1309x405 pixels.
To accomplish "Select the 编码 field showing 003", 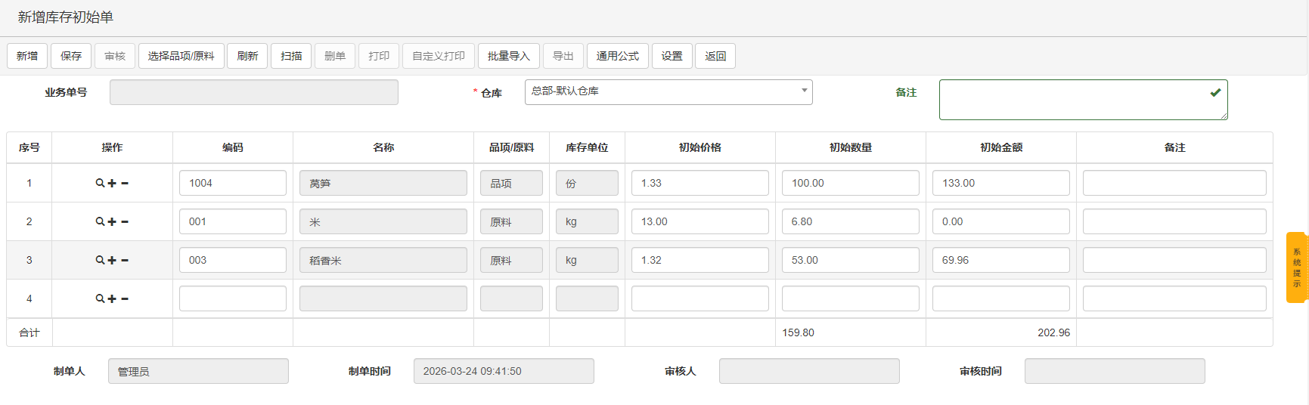I will [232, 260].
